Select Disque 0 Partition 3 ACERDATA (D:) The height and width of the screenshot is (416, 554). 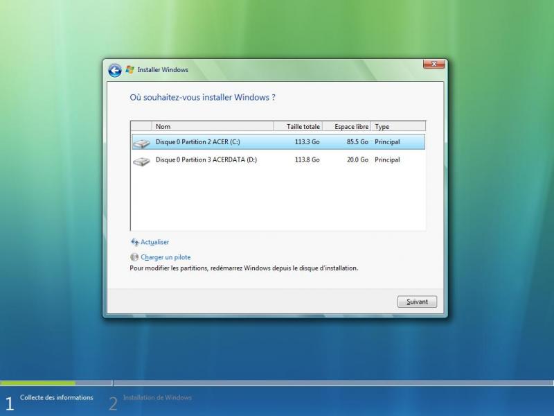click(x=278, y=160)
